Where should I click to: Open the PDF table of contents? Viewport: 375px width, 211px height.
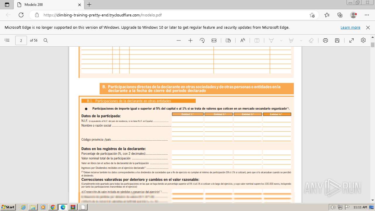click(7, 40)
